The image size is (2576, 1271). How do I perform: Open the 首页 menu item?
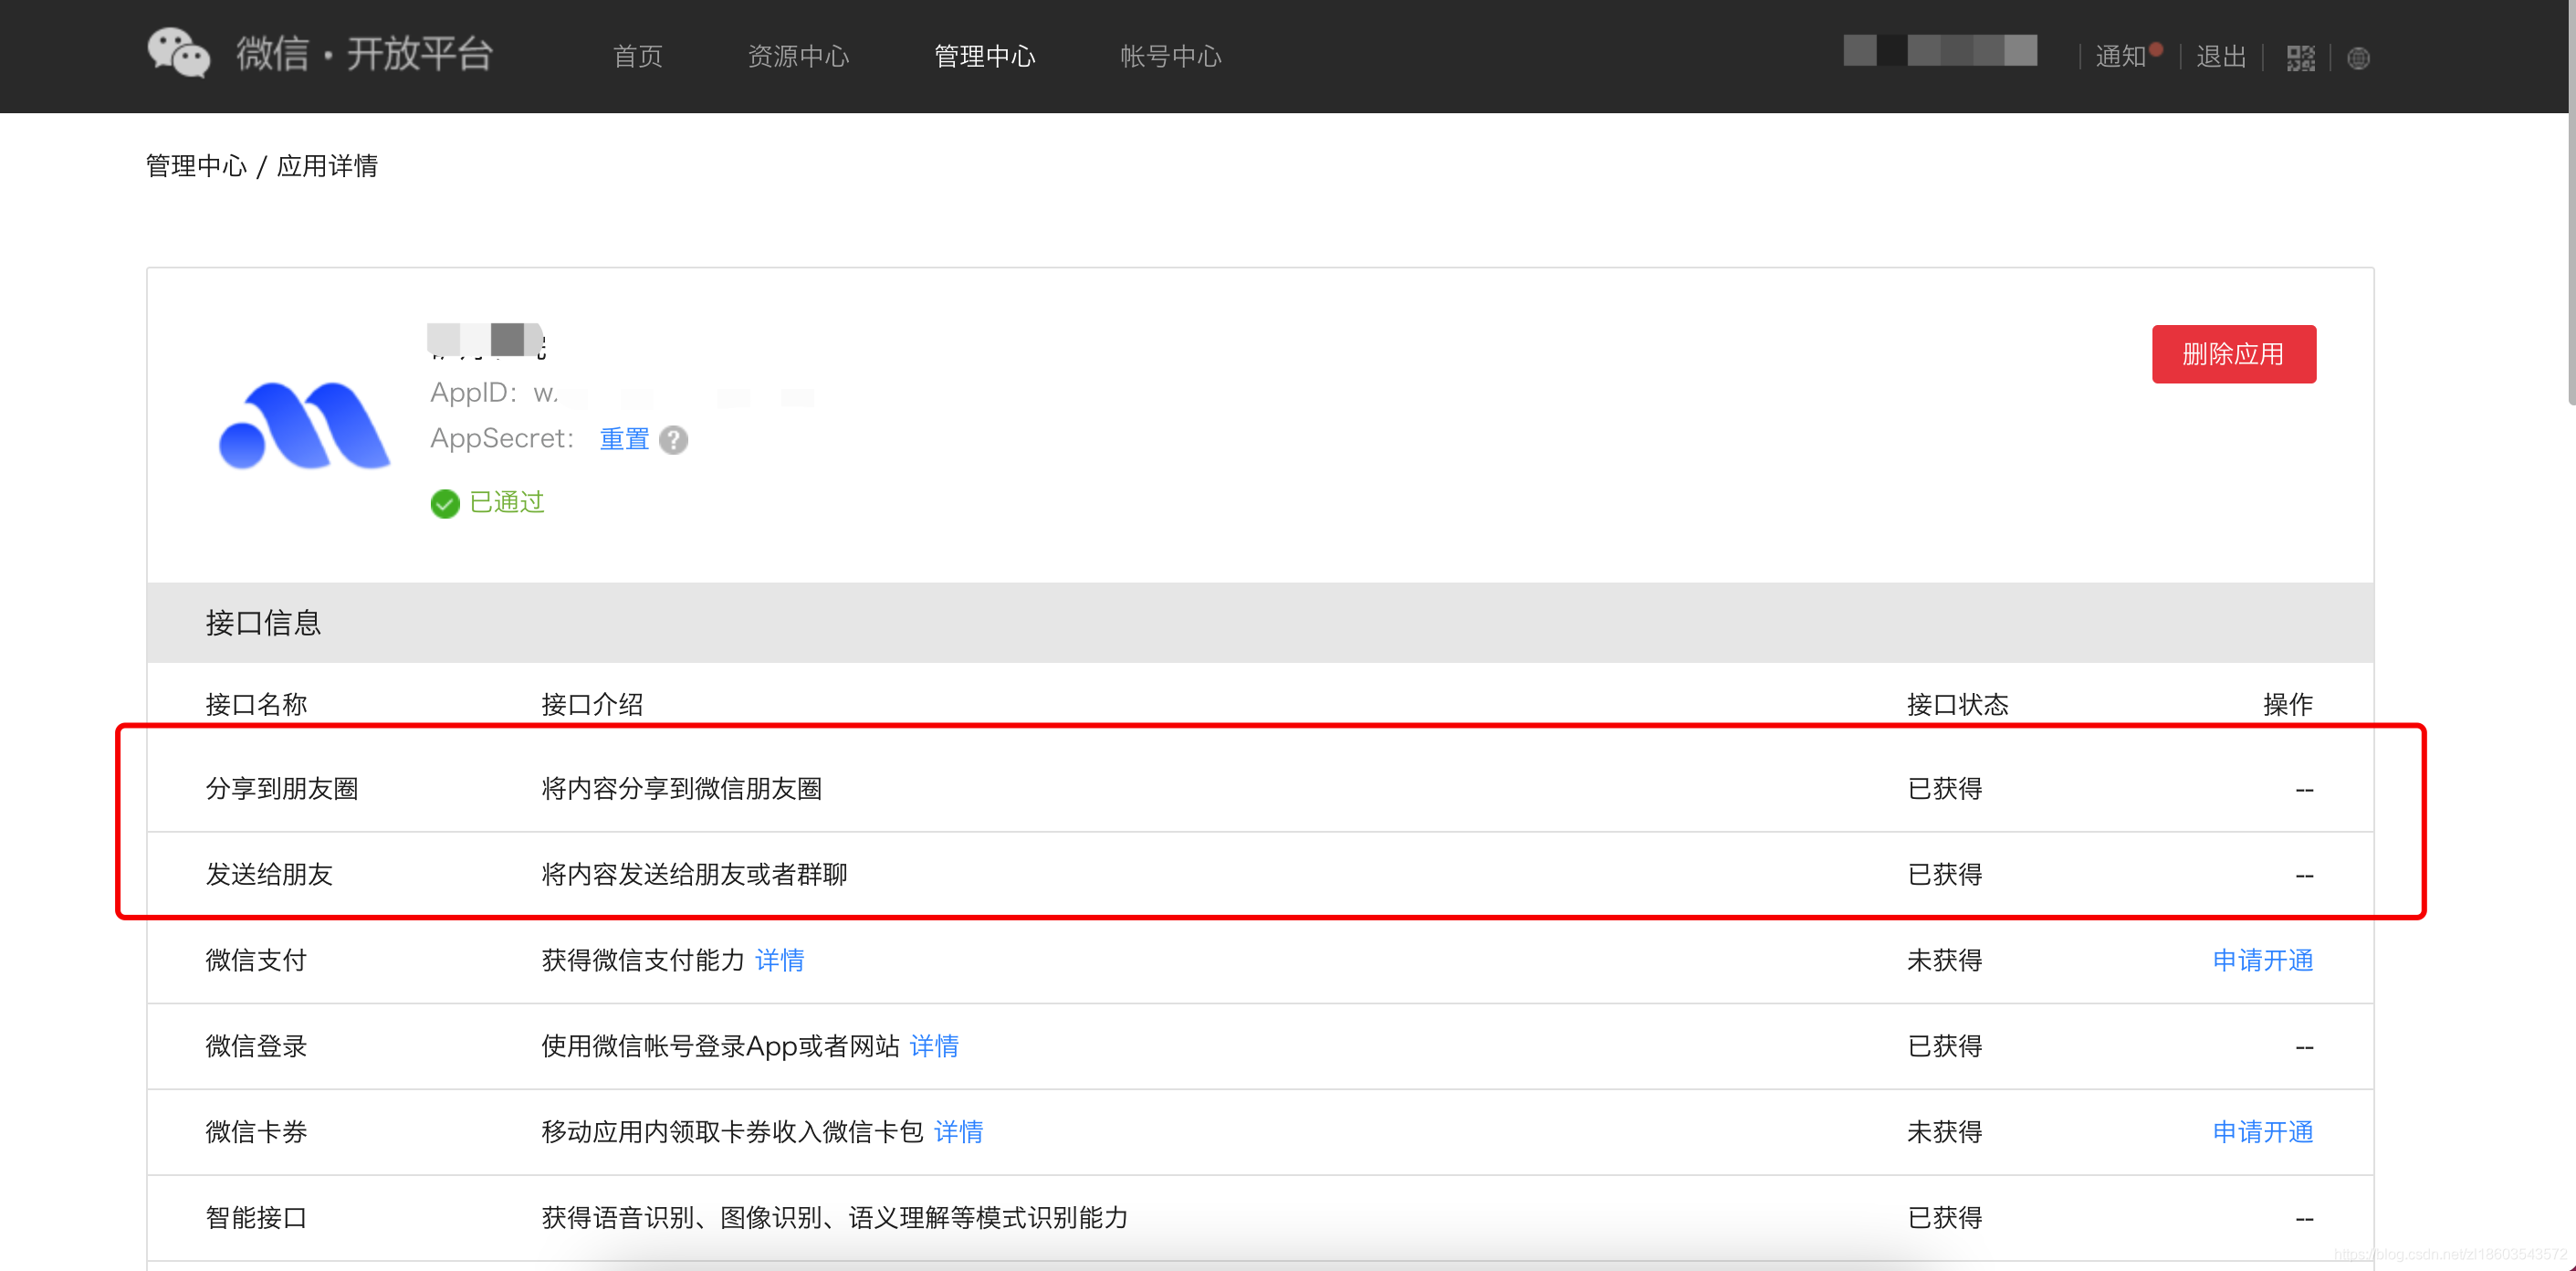[x=637, y=56]
